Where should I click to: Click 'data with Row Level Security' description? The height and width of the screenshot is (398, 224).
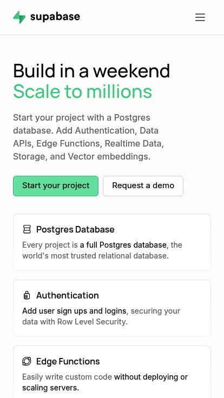75,322
